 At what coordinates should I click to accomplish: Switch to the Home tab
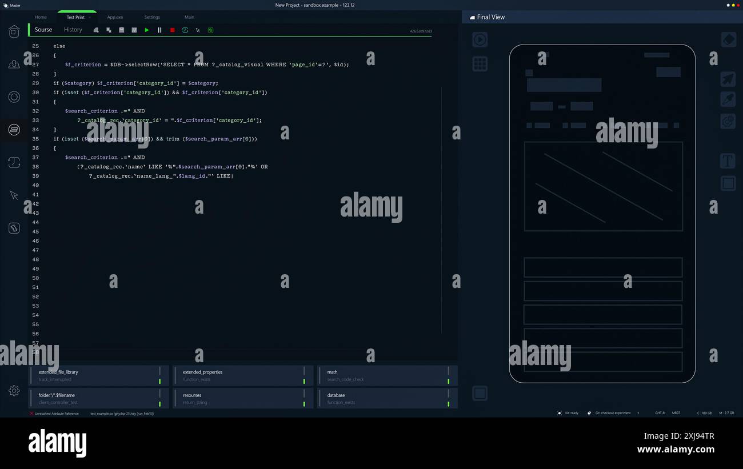41,17
